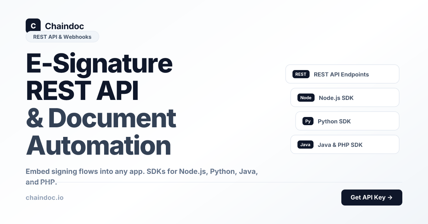
Task: Click the E-Signature headline text
Action: [99, 64]
